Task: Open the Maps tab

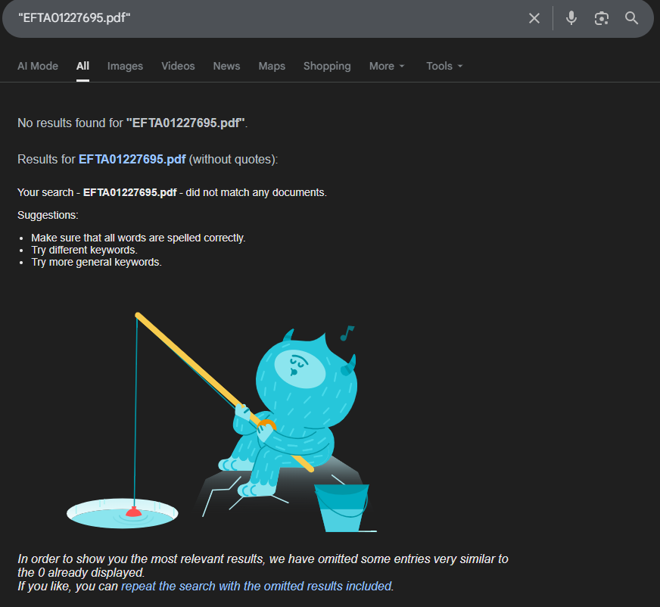Action: tap(272, 66)
